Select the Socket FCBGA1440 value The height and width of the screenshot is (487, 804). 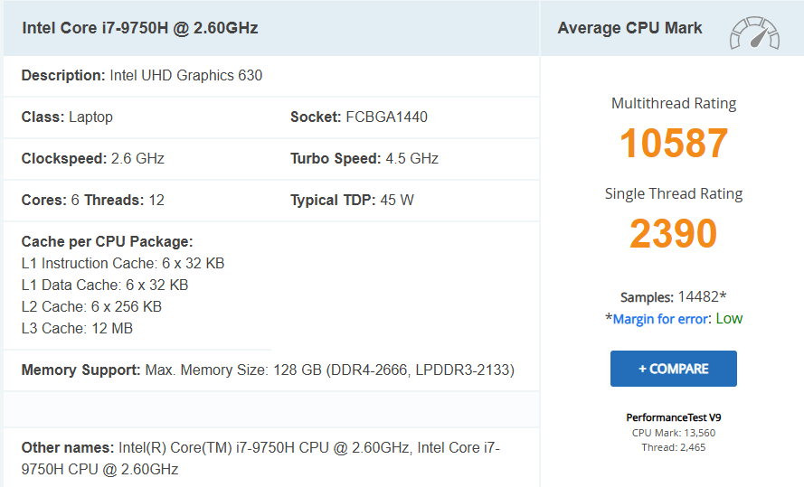tap(386, 117)
